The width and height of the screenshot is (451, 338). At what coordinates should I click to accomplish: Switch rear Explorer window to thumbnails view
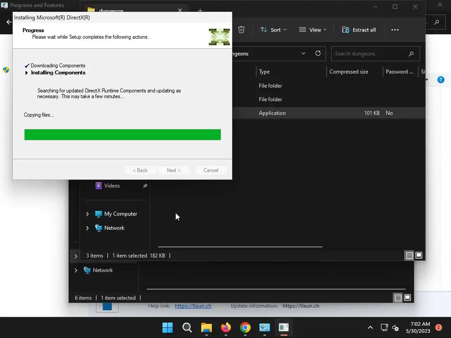tap(407, 298)
